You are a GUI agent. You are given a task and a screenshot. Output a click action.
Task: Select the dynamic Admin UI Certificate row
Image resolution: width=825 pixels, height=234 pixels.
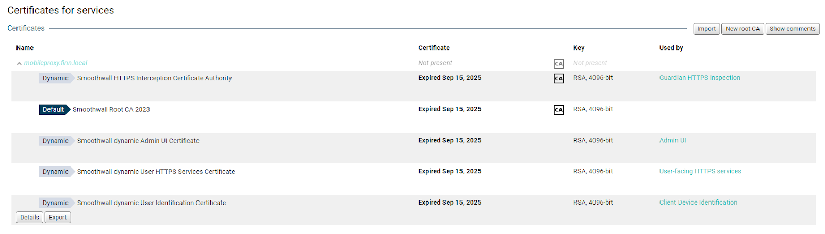(138, 141)
